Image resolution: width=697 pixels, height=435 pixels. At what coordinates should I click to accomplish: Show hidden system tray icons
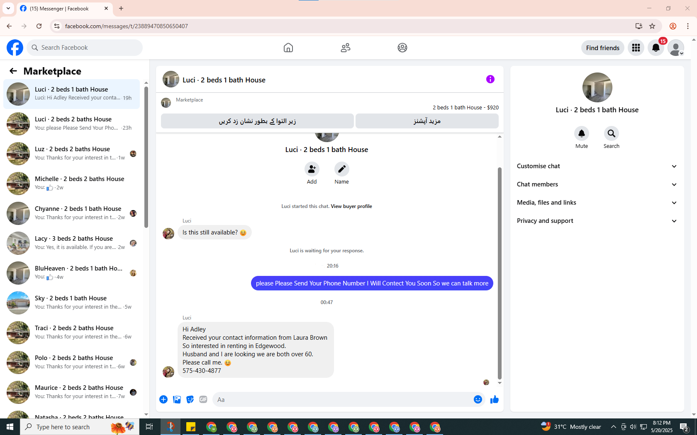tap(613, 427)
